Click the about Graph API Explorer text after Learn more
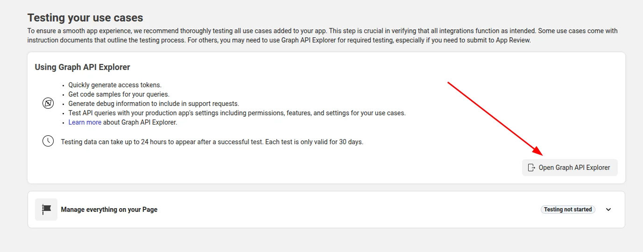Screen dimensions: 643x252 [140, 122]
